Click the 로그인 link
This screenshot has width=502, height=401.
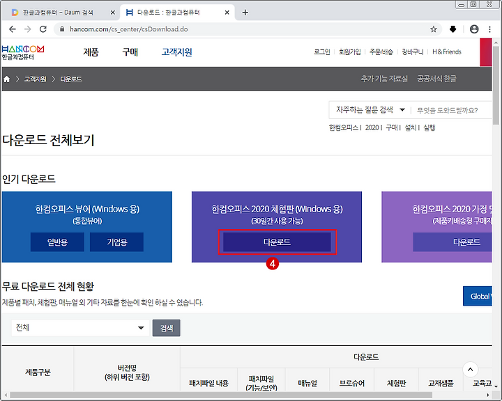(x=322, y=52)
